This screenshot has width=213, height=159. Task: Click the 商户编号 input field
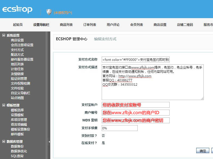[x=136, y=113]
